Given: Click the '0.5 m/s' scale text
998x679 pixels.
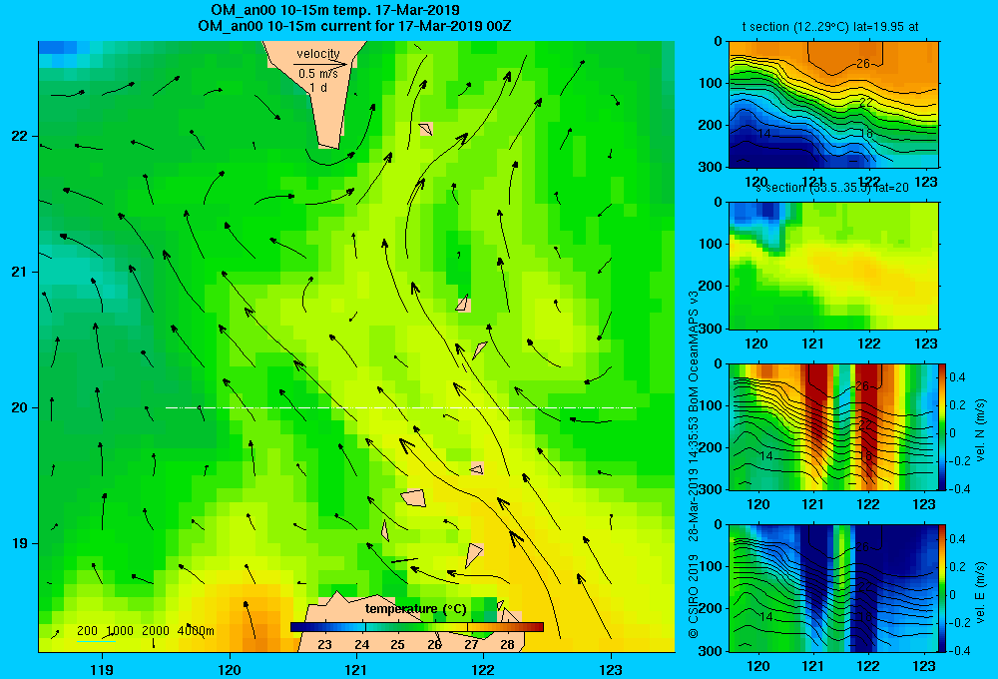Looking at the screenshot, I should [x=318, y=74].
